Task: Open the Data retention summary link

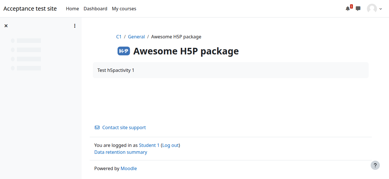Action: click(x=121, y=152)
